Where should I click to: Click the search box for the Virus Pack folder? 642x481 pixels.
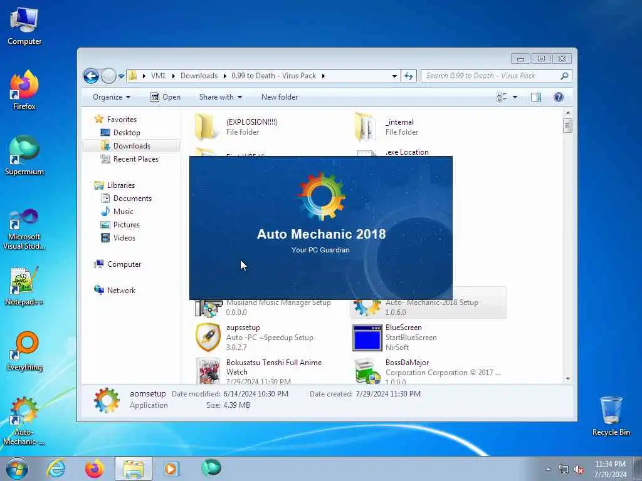point(492,76)
